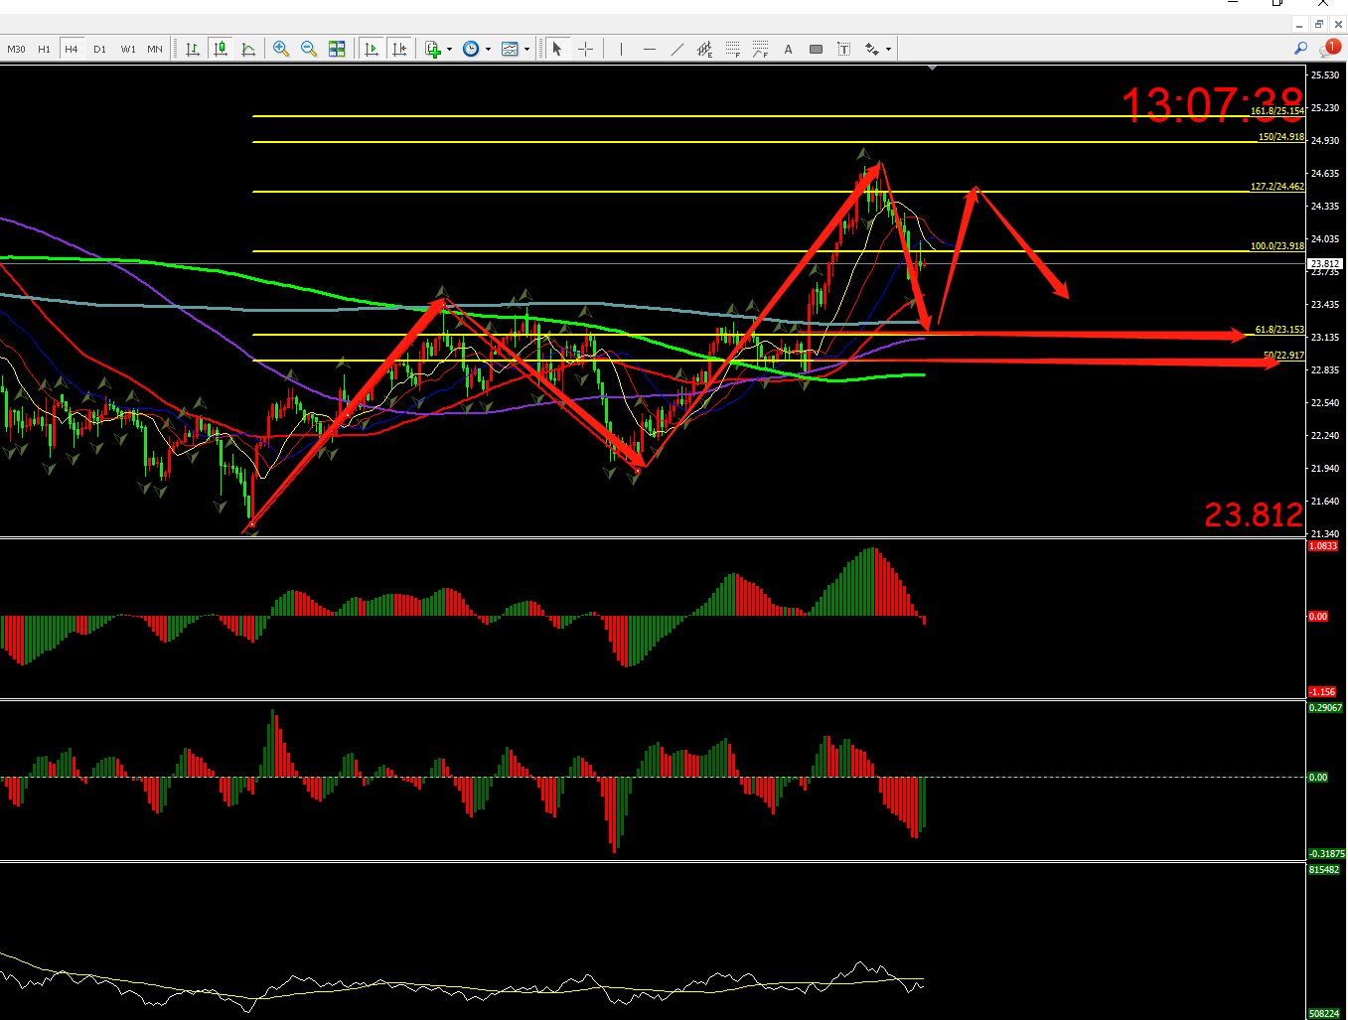Select the H1 timeframe button
This screenshot has width=1348, height=1020.
pyautogui.click(x=44, y=49)
